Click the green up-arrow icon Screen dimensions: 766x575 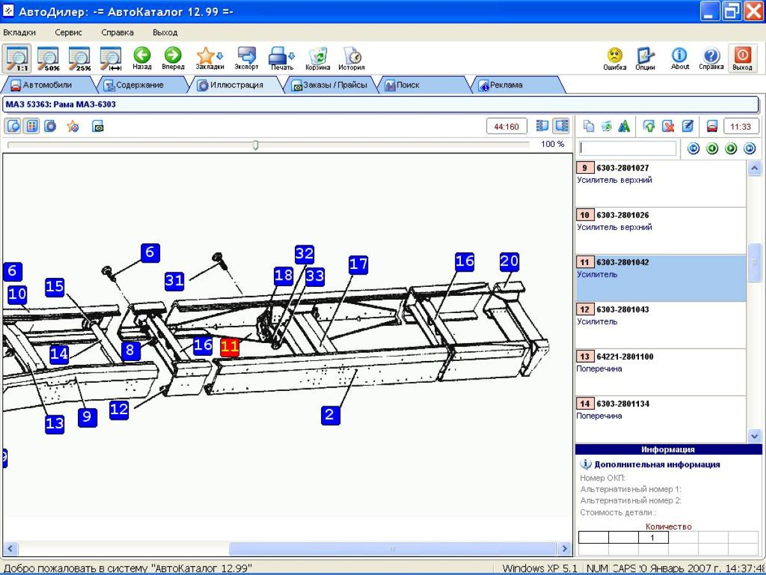pyautogui.click(x=649, y=126)
